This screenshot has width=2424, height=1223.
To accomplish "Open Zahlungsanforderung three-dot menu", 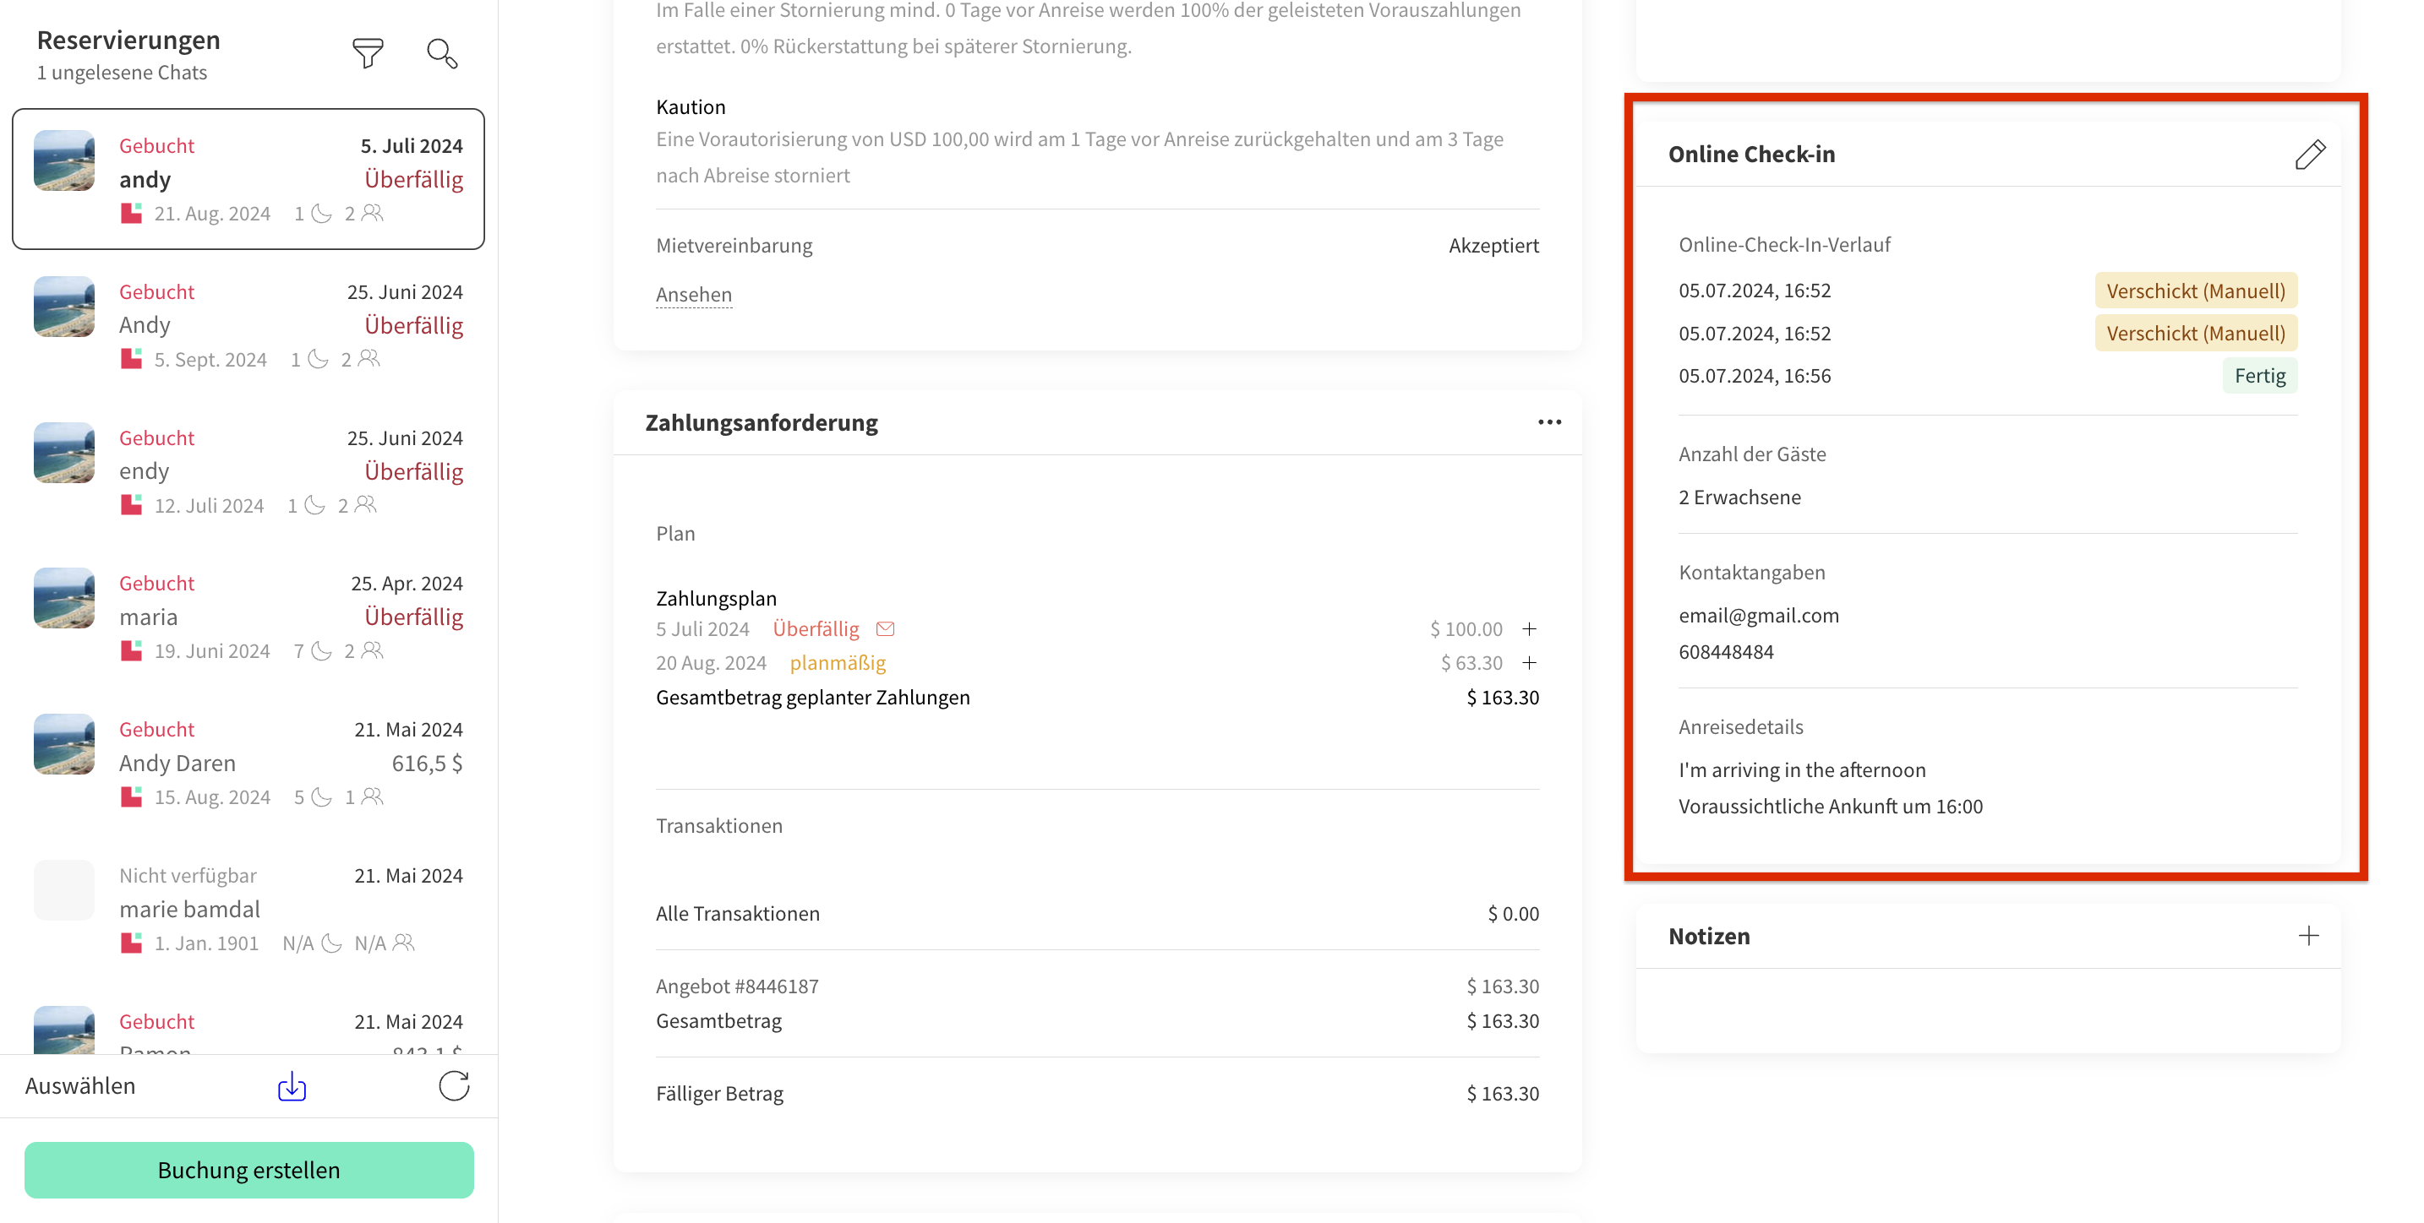I will (1549, 422).
